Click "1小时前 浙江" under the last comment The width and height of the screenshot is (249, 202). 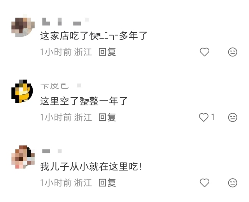point(66,183)
